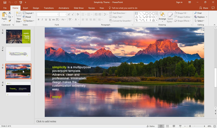Collapse the ribbon with the chevron
Viewport: 217px width, 128px height.
click(214, 25)
